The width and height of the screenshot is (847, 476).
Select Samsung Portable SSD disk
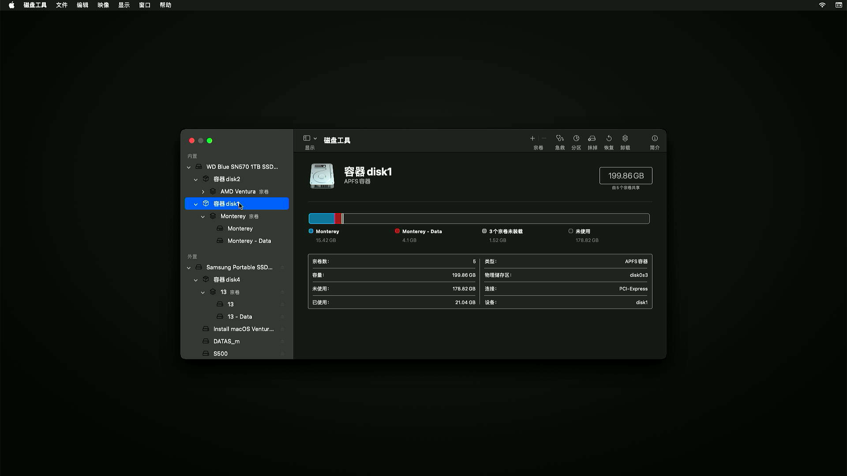237,268
